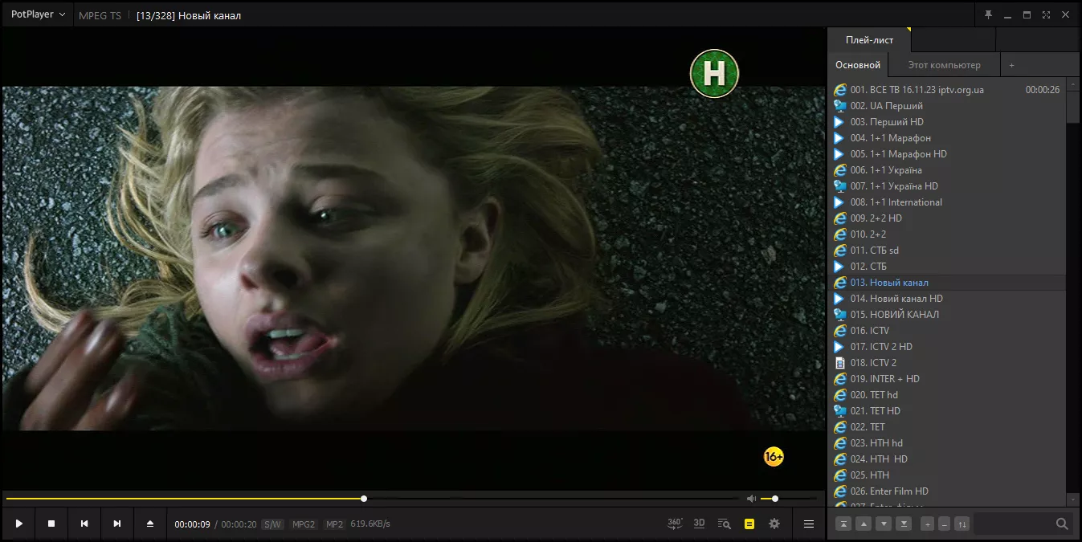Select channel 026. Enter Film HD
The height and width of the screenshot is (542, 1082).
click(947, 491)
